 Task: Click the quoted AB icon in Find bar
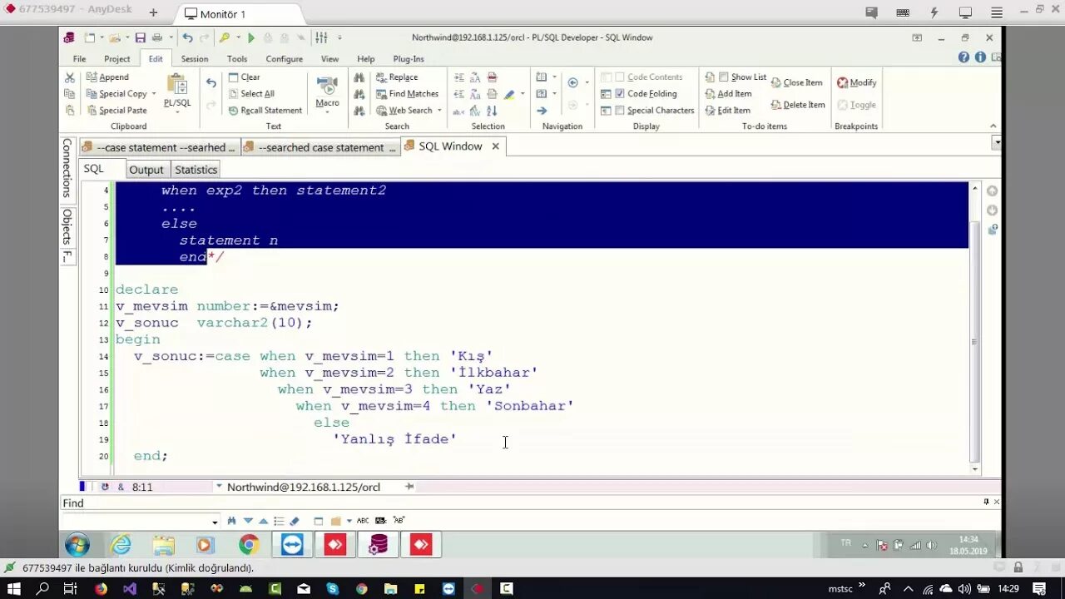399,521
